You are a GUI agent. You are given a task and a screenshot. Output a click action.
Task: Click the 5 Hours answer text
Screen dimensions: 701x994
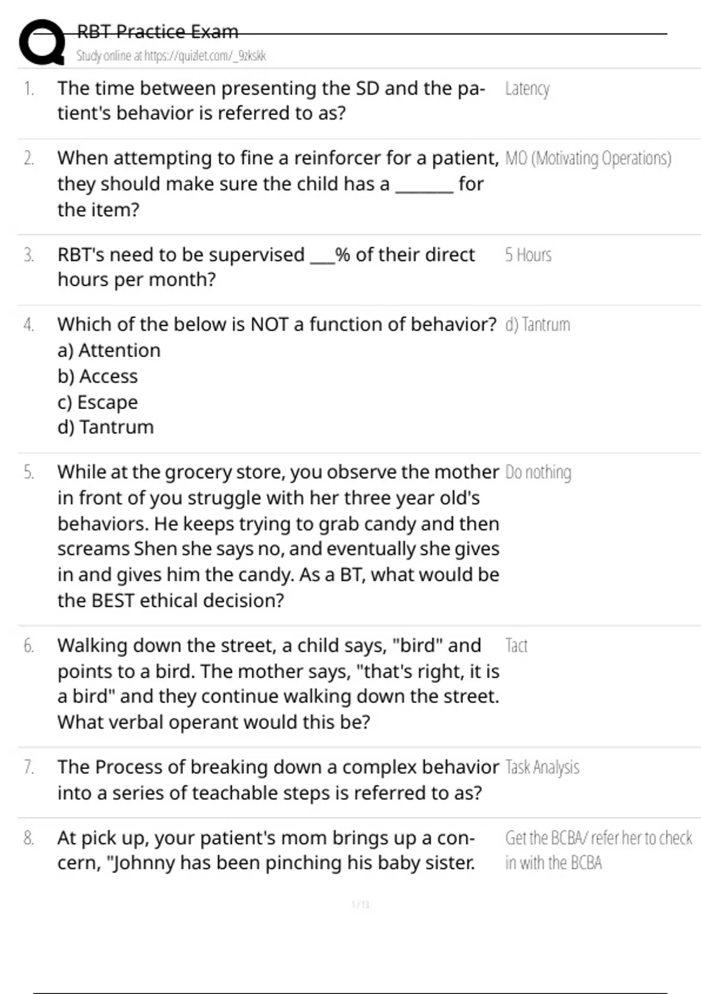pyautogui.click(x=528, y=255)
